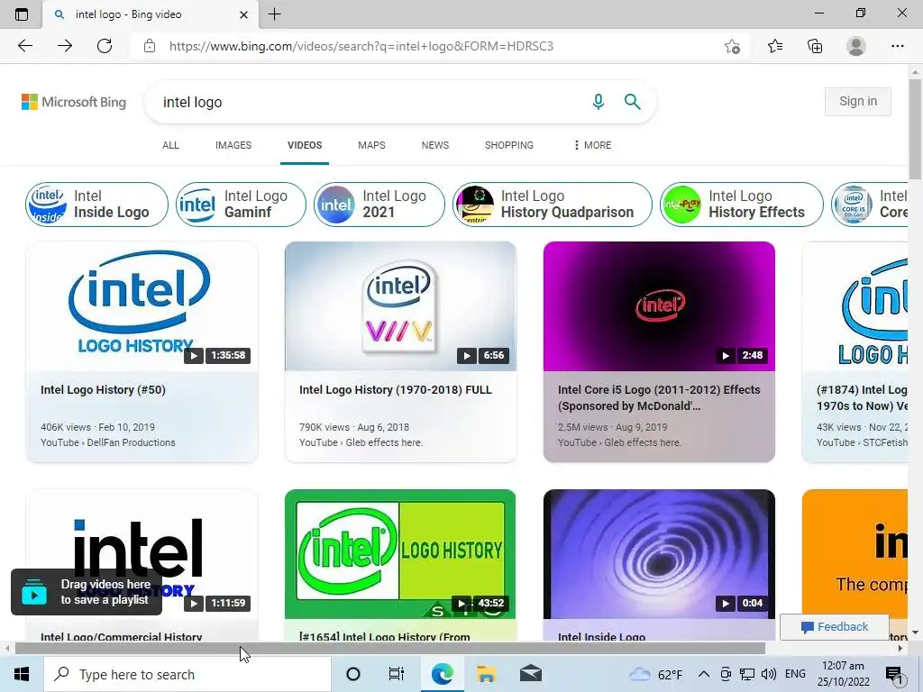
Task: Click the Cortana circle icon on the taskbar
Action: coord(353,674)
